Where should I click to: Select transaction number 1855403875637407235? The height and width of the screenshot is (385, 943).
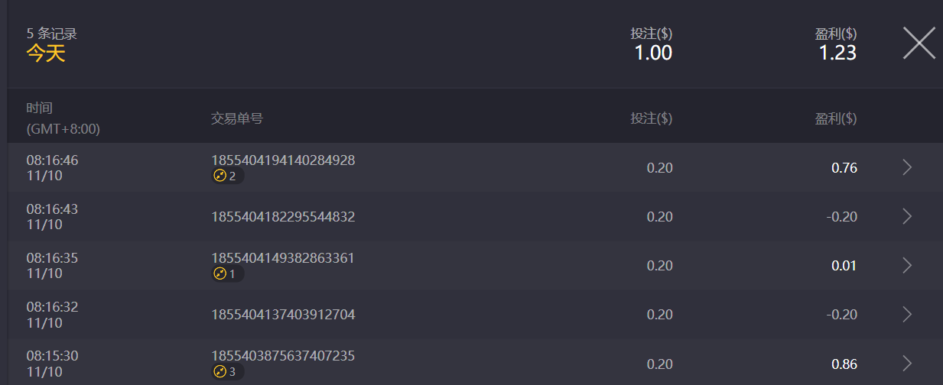(283, 356)
